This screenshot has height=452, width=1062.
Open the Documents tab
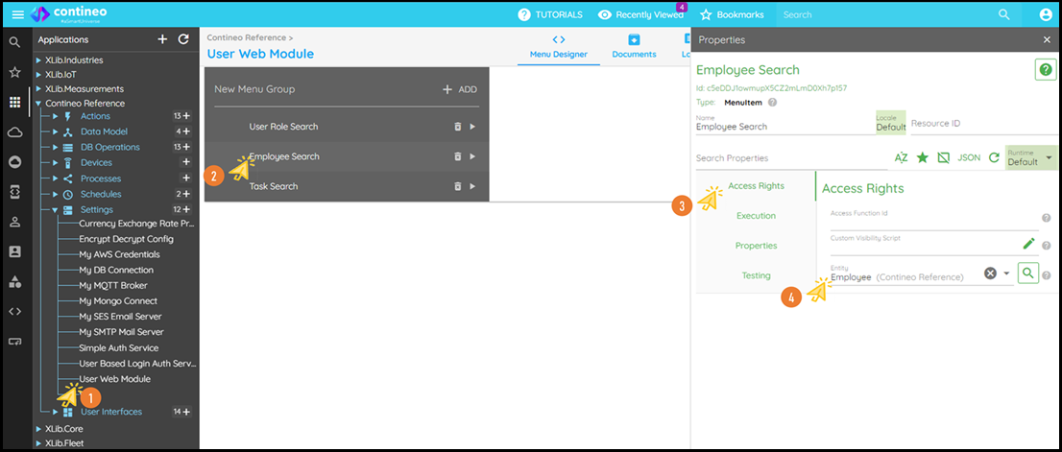[634, 46]
